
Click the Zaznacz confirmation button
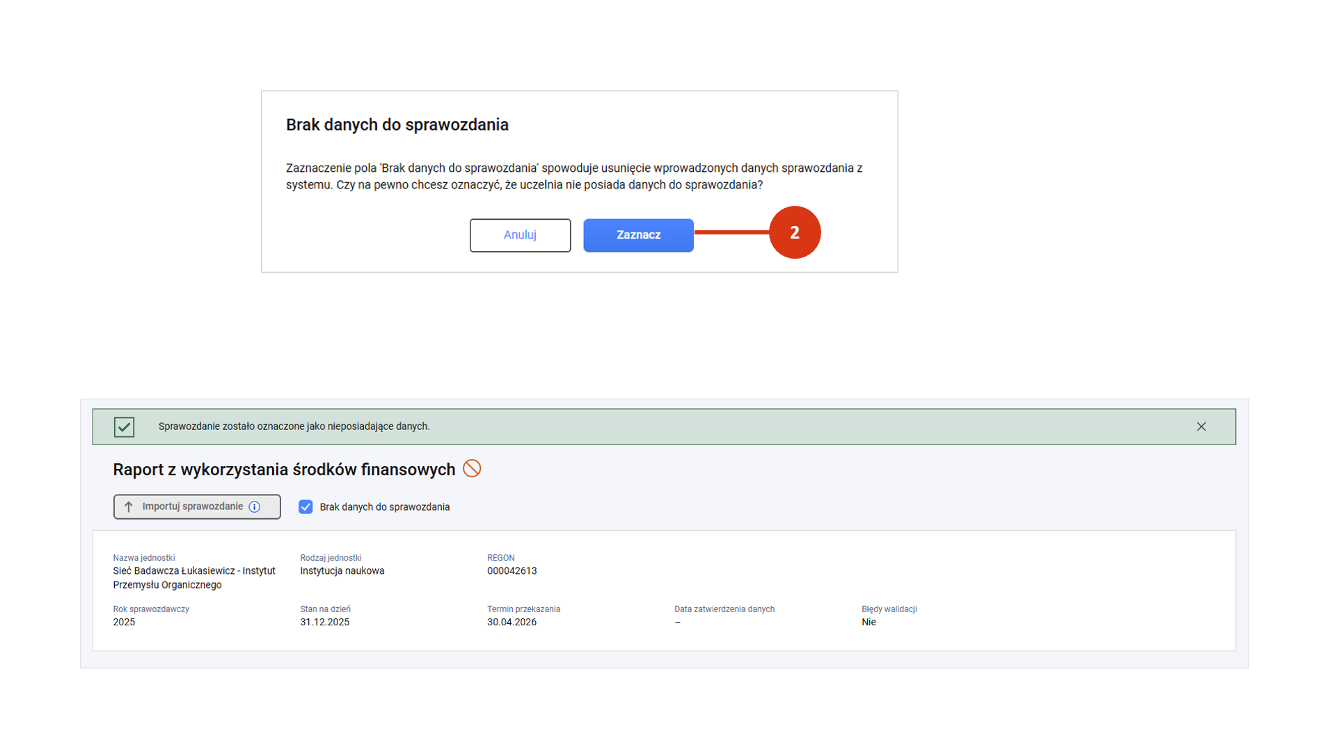point(637,235)
